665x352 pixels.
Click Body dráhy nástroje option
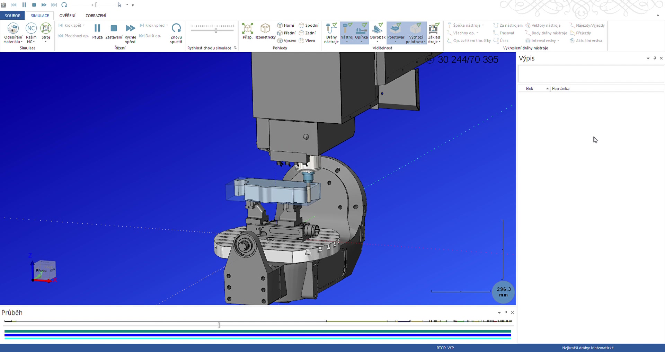[546, 33]
